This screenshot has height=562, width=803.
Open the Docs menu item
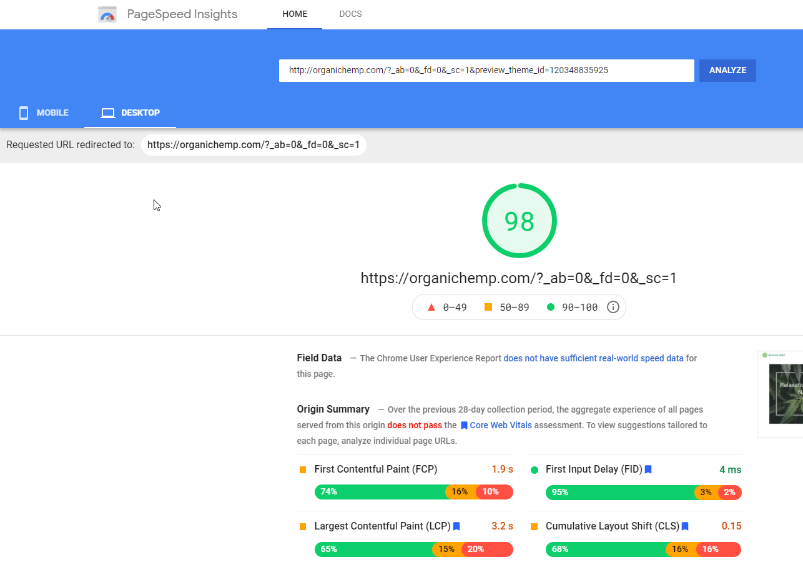coord(350,14)
